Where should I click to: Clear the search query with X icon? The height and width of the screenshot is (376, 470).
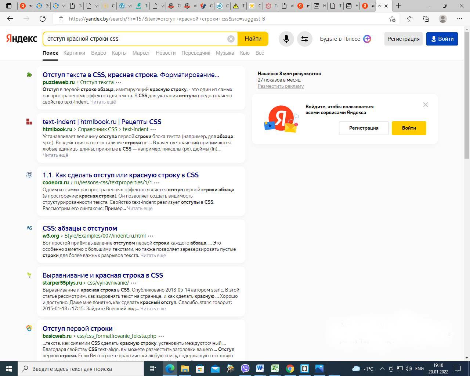pos(231,39)
